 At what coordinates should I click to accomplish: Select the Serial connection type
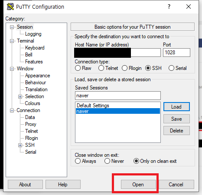[178, 68]
